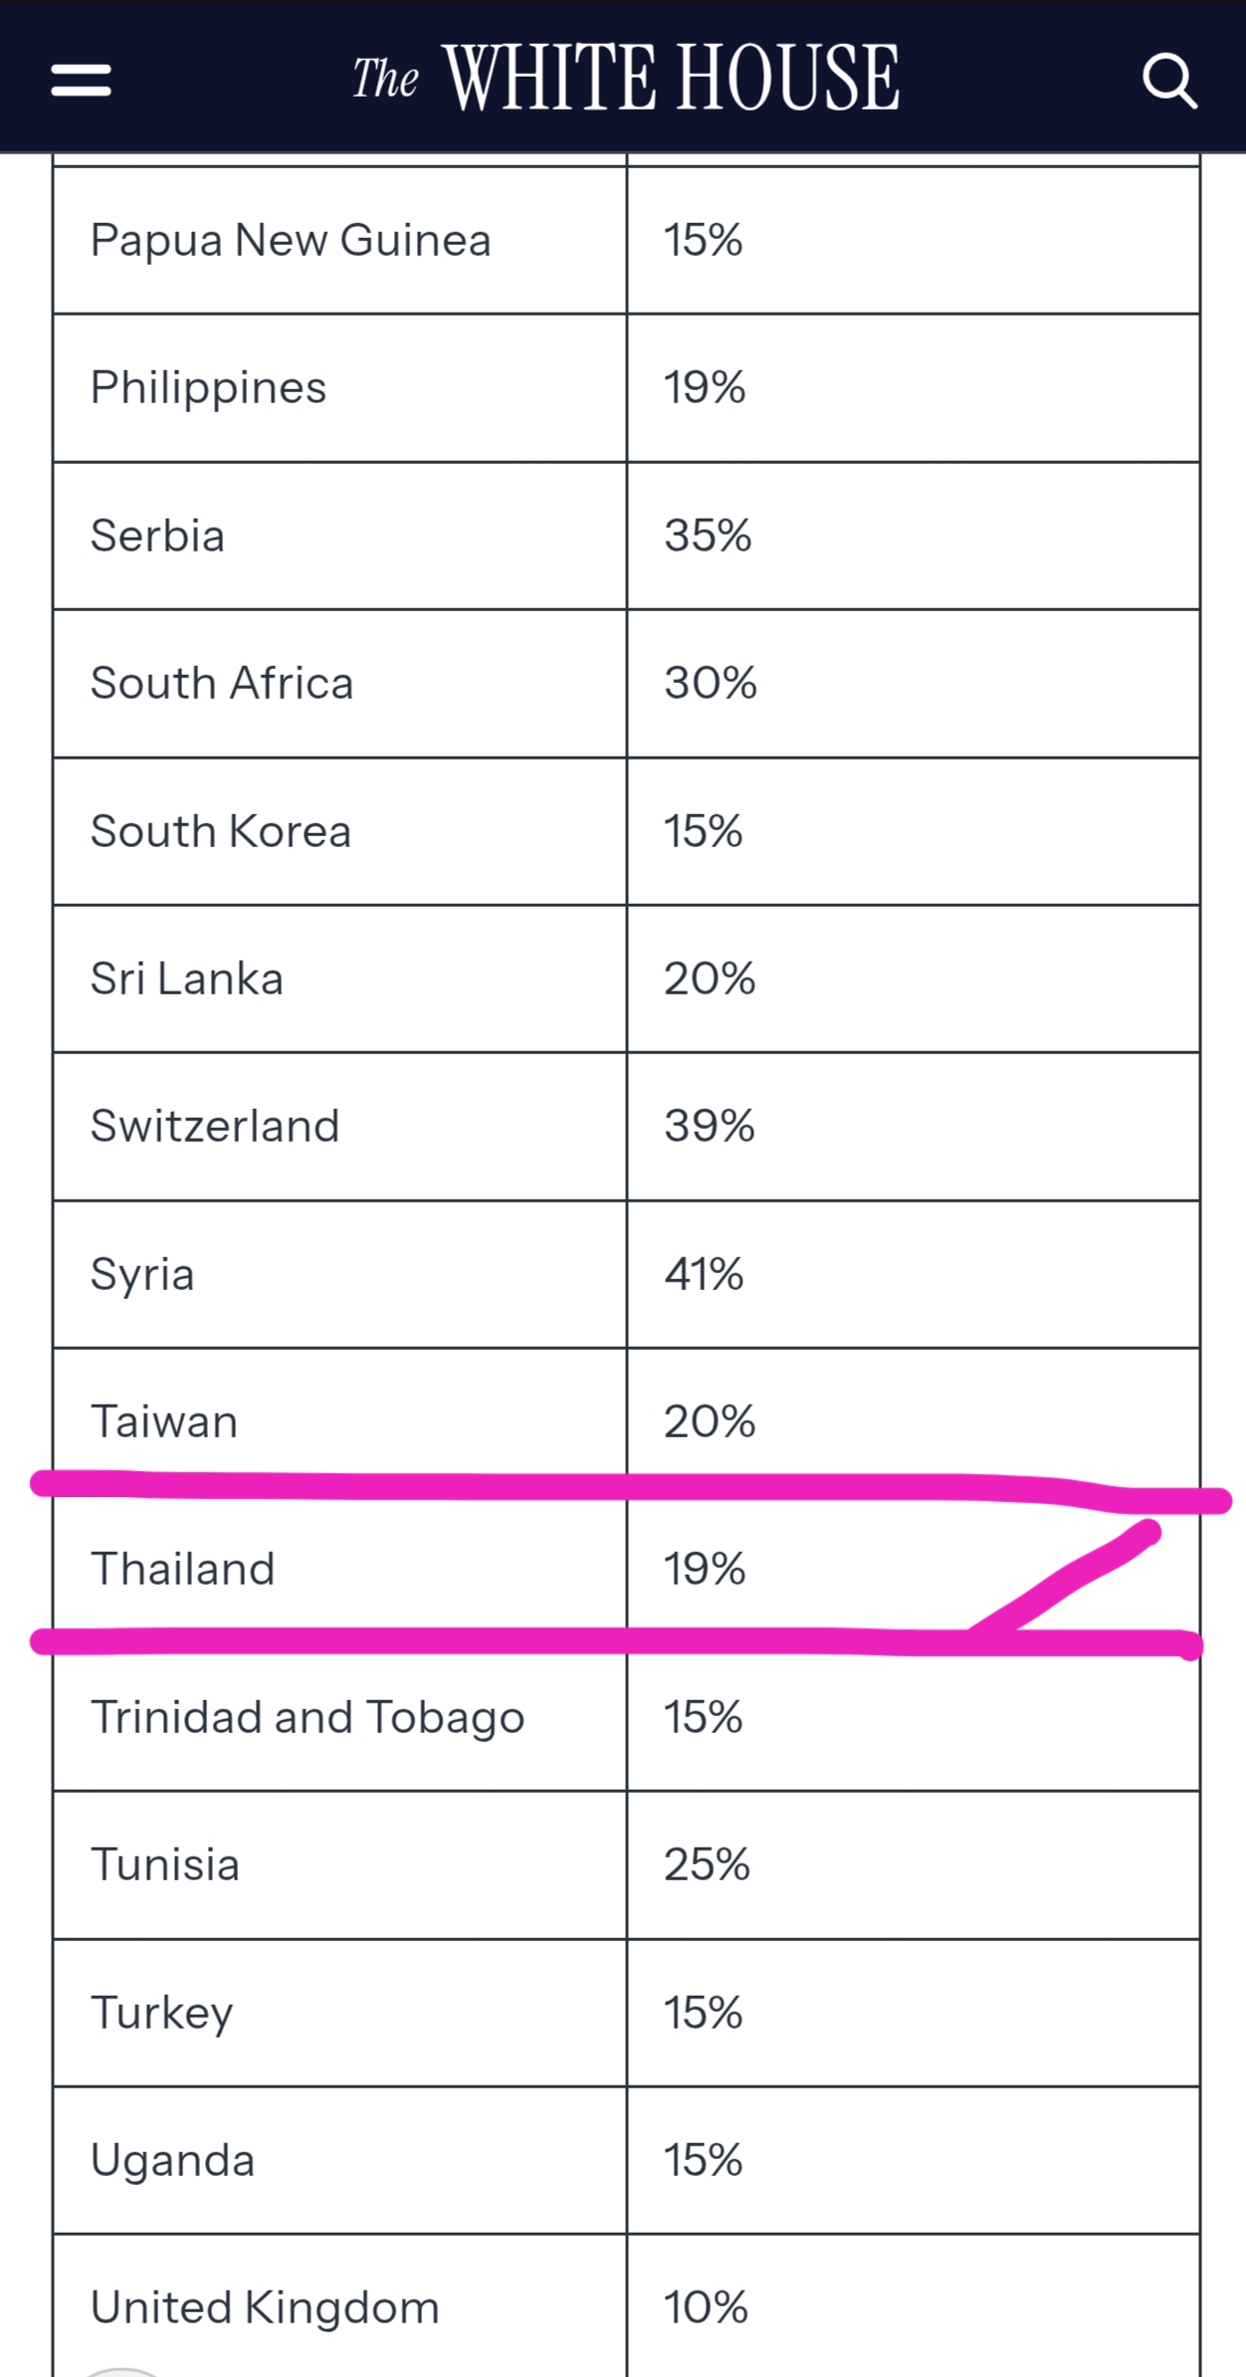1246x2377 pixels.
Task: Click the United Kingdom cell
Action: tap(265, 2307)
